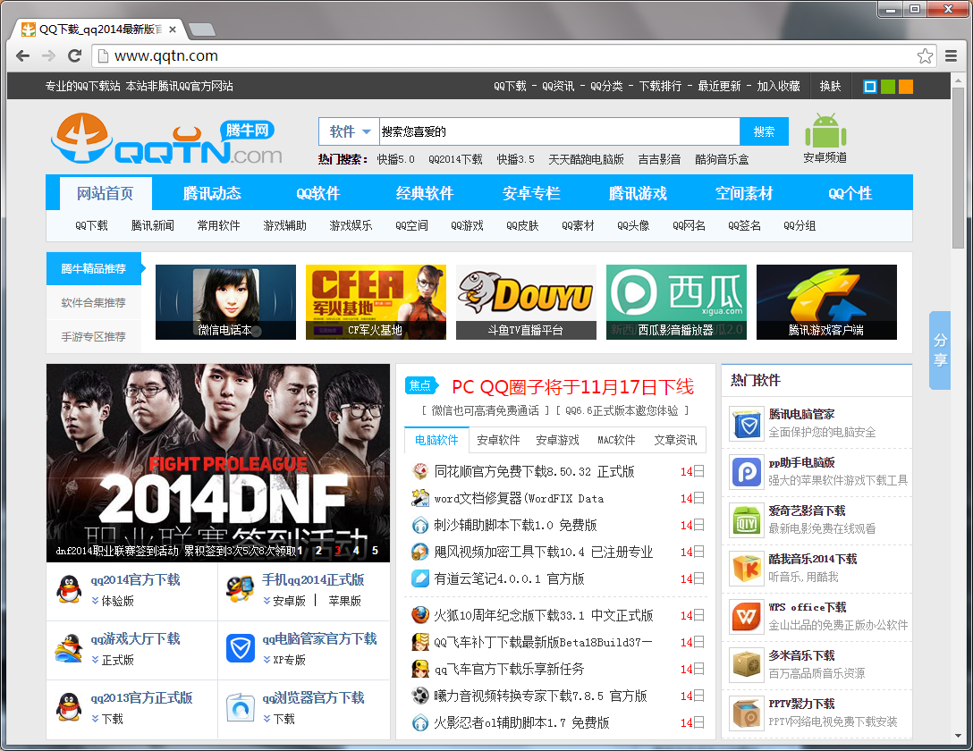Screen dimensions: 973x751
Task: Select the blue skin color swatch
Action: 869,87
